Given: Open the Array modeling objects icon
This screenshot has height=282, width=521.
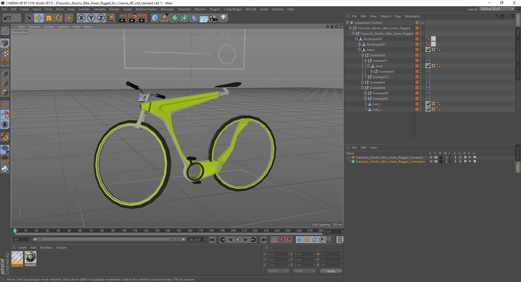Looking at the screenshot, I should pos(185,18).
